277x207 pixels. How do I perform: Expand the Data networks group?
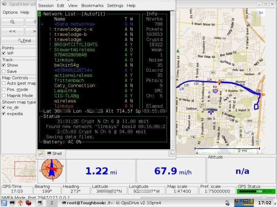click(x=42, y=24)
